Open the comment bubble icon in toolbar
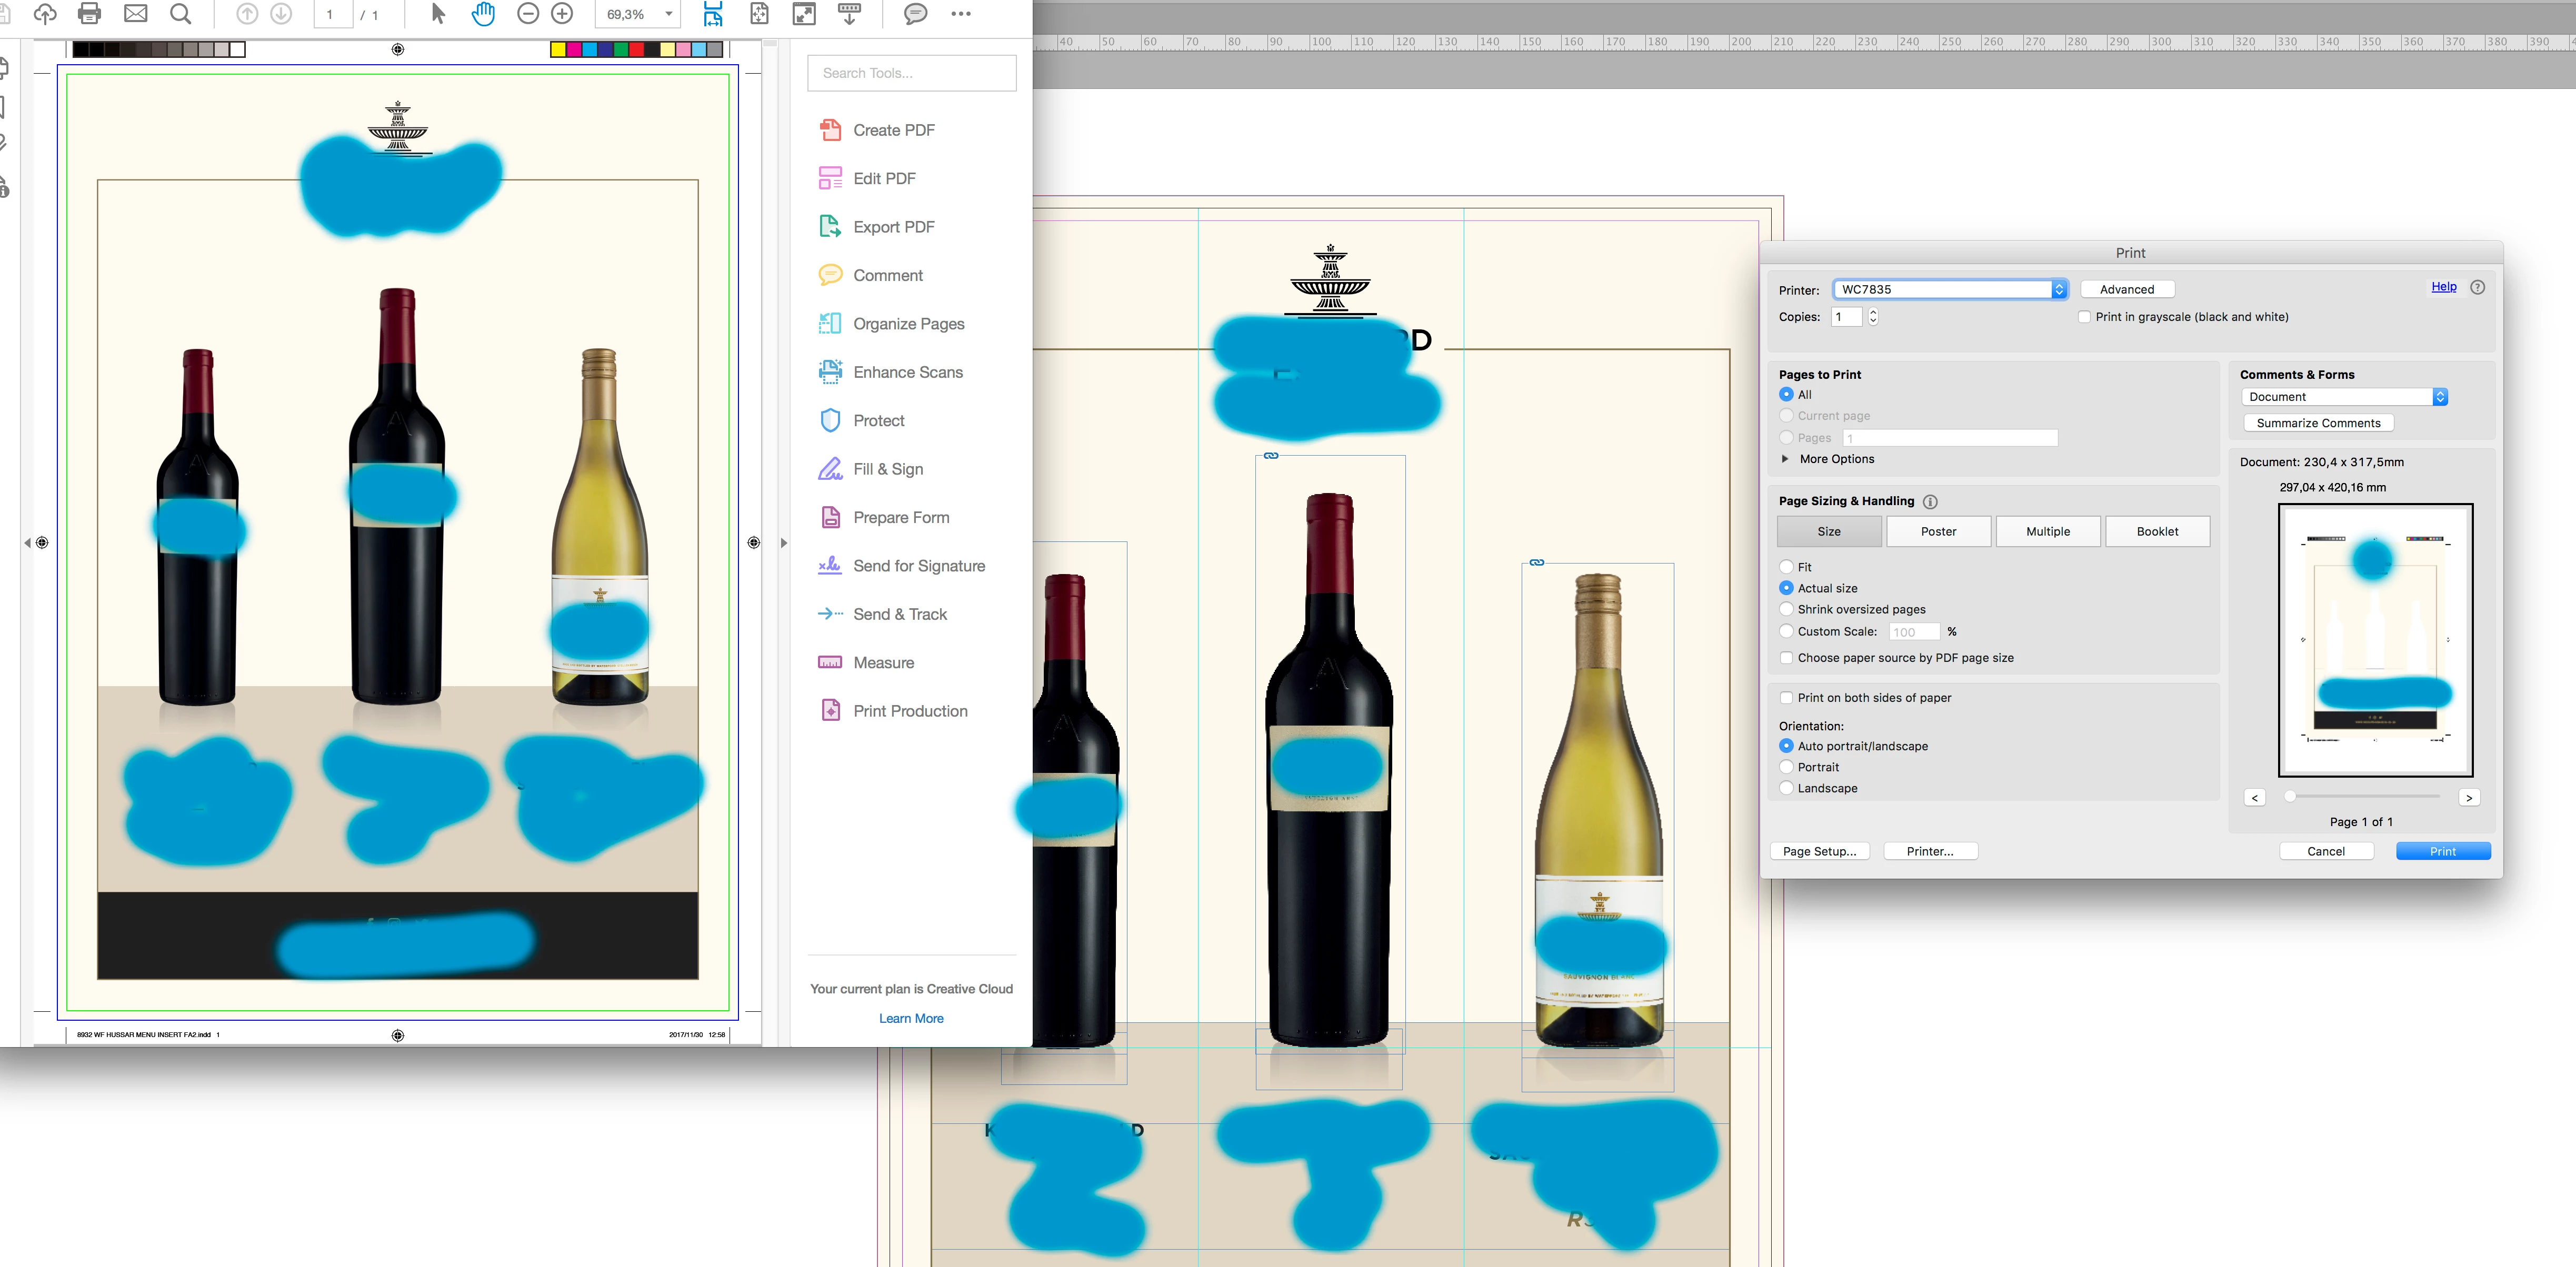The image size is (2576, 1267). coord(915,14)
